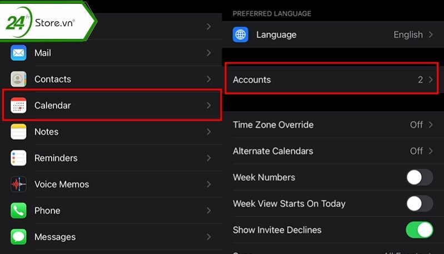This screenshot has height=254, width=444.
Task: Open Mail row chevron
Action: [209, 53]
